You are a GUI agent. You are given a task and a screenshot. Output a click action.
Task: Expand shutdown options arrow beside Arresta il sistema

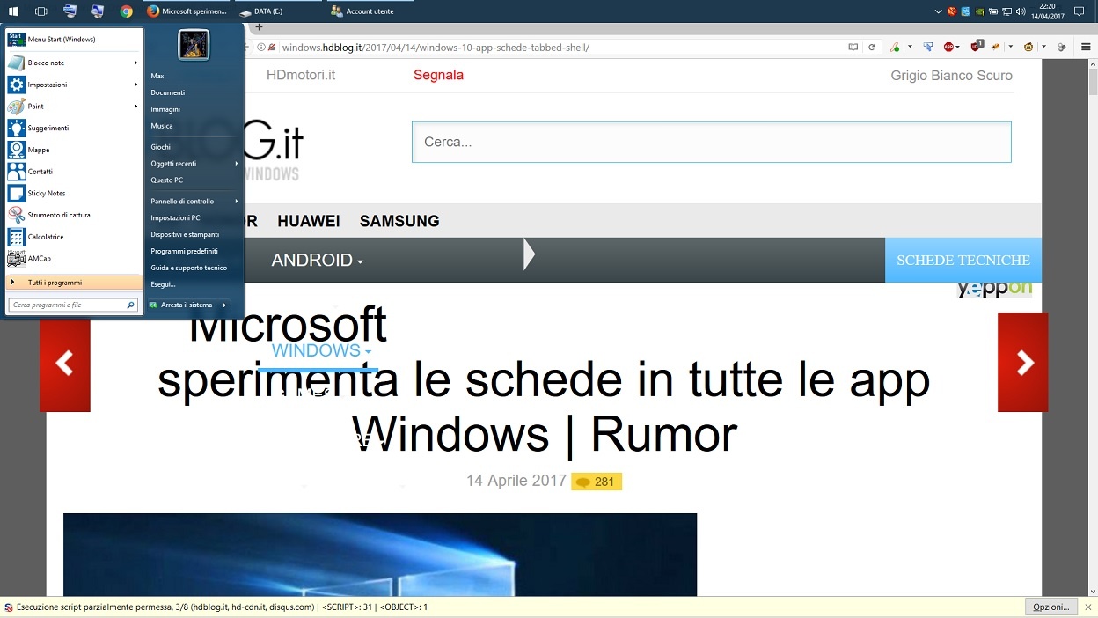point(224,305)
